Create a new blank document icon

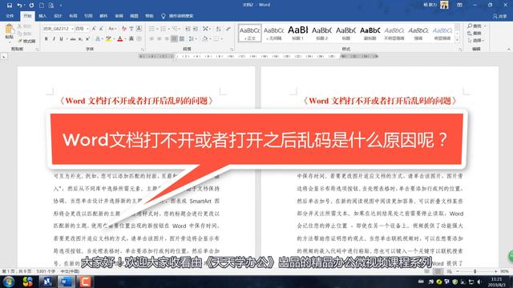(x=42, y=6)
